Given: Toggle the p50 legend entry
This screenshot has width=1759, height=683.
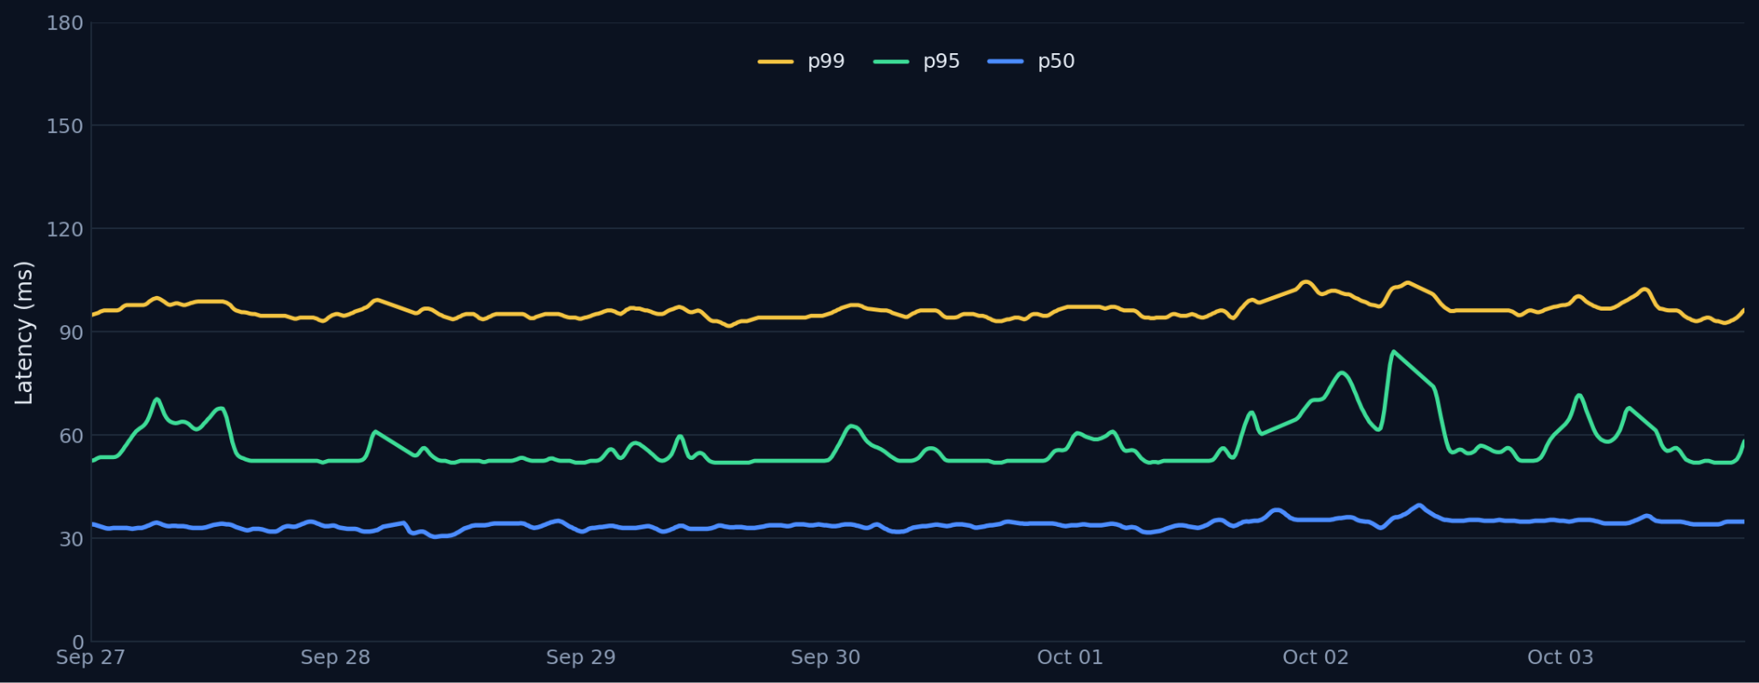Looking at the screenshot, I should (x=1032, y=62).
